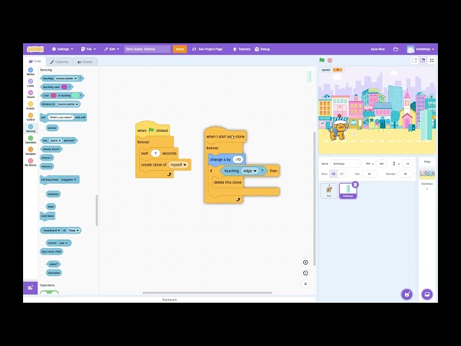Click the Scratch logo
Viewport: 461px width, 346px height.
coord(35,49)
